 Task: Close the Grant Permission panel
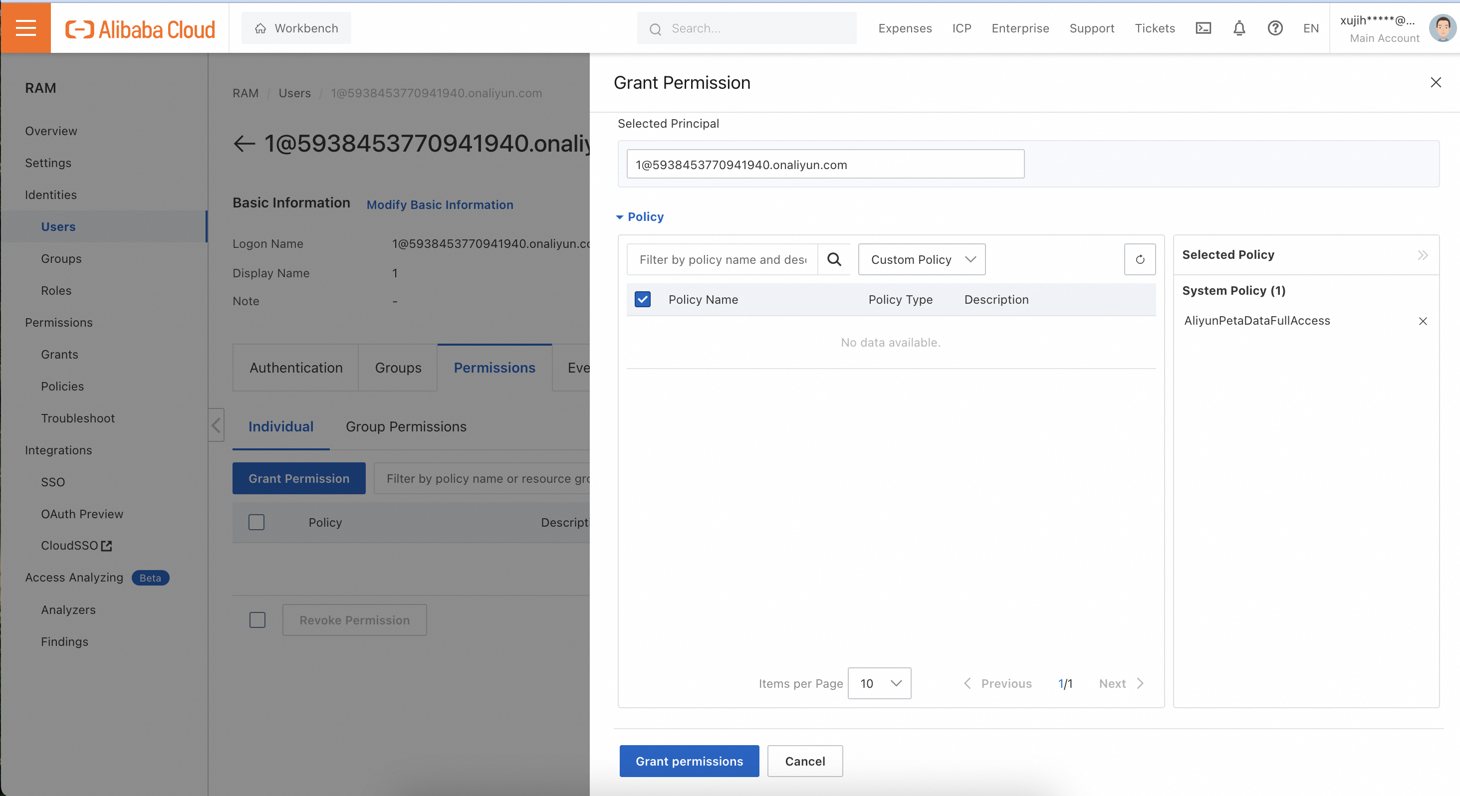point(1436,83)
